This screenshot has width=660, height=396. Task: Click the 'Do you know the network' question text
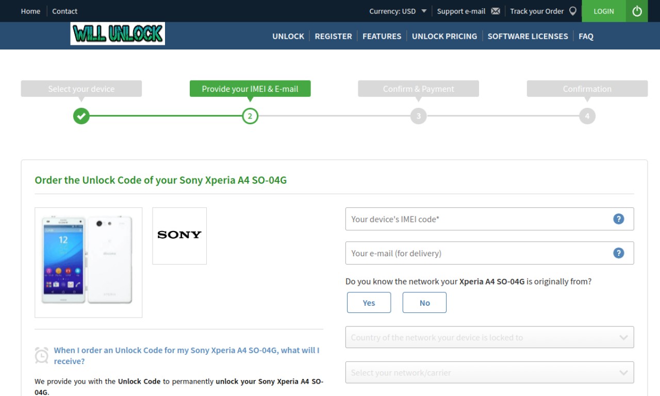coord(469,282)
